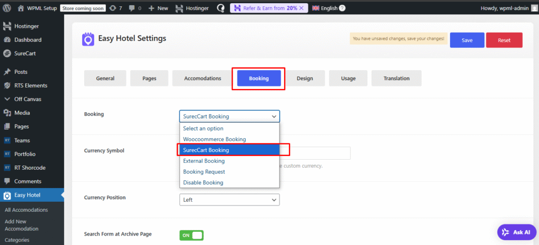
Task: Click the Pages icon in sidebar
Action: click(7, 126)
